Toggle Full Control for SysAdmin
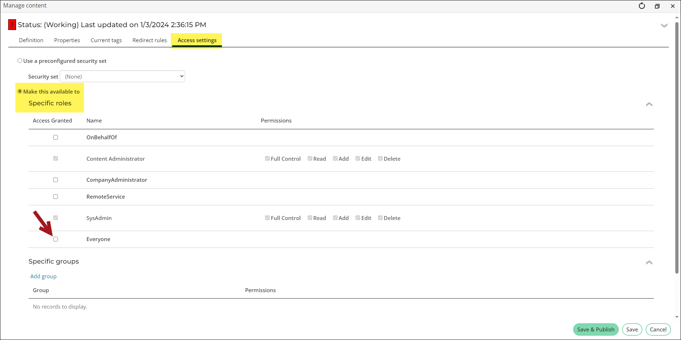The image size is (681, 340). pos(267,218)
